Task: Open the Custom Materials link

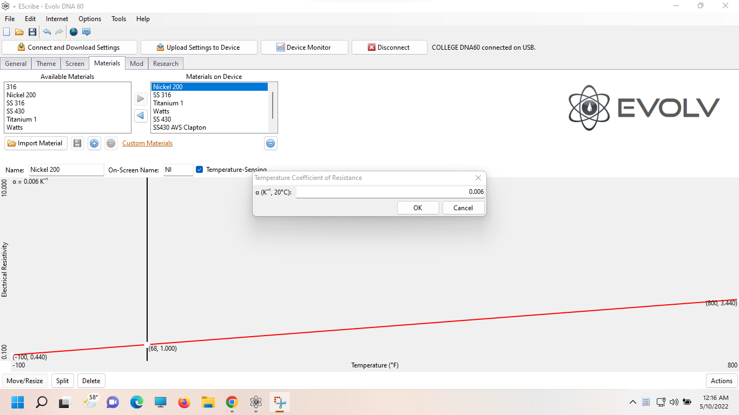Action: tap(147, 143)
